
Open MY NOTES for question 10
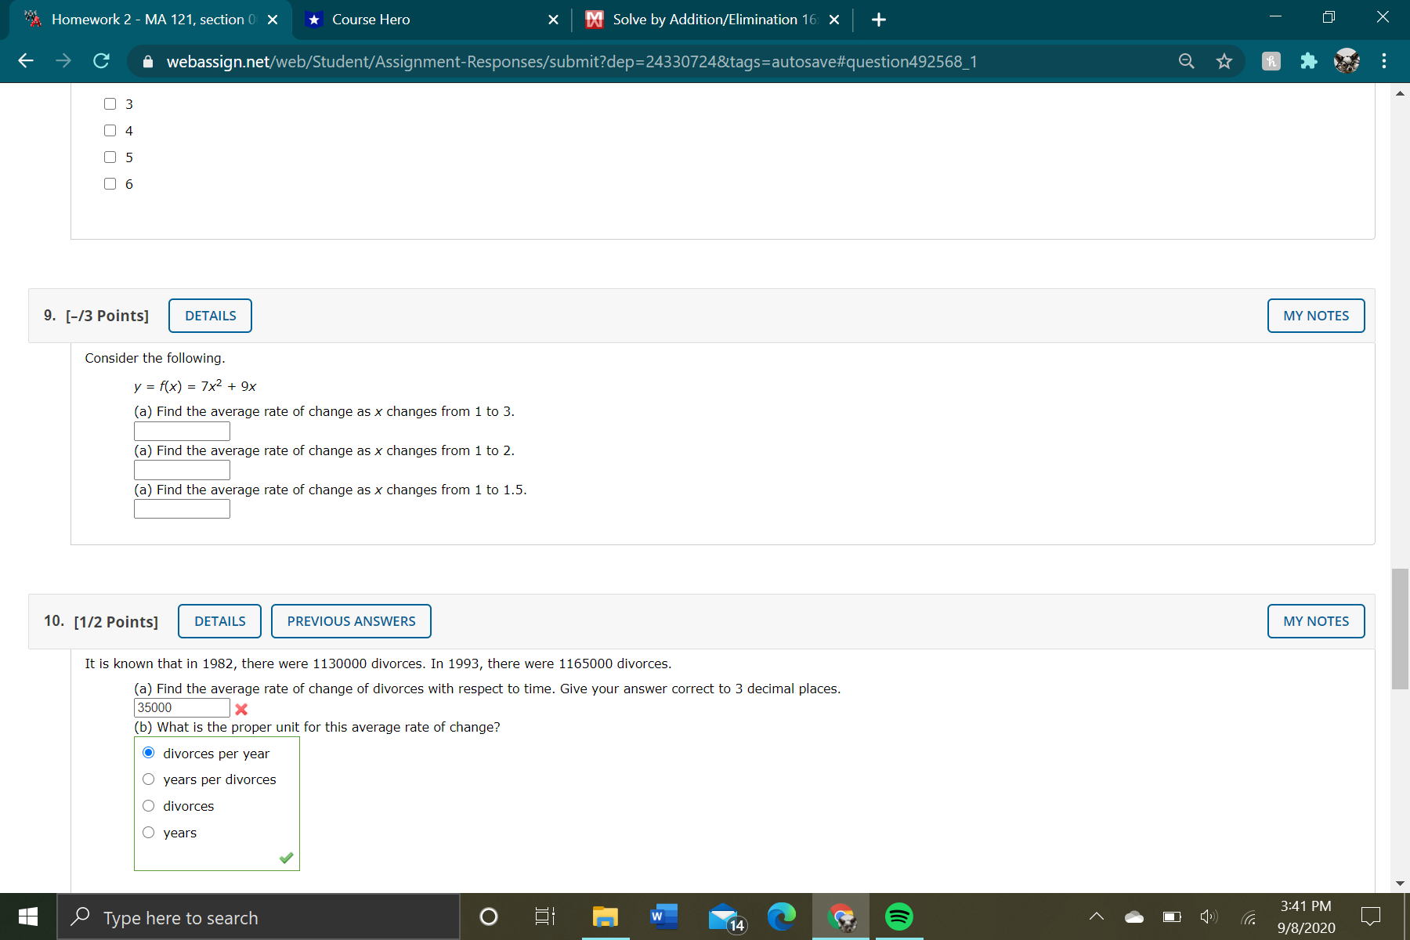coord(1315,620)
